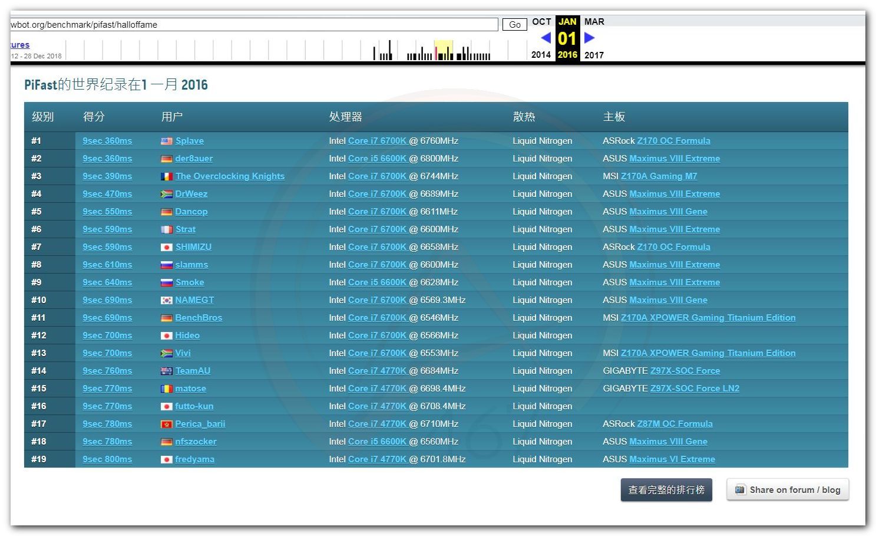Open the 9sec 390ms score link

coord(107,176)
